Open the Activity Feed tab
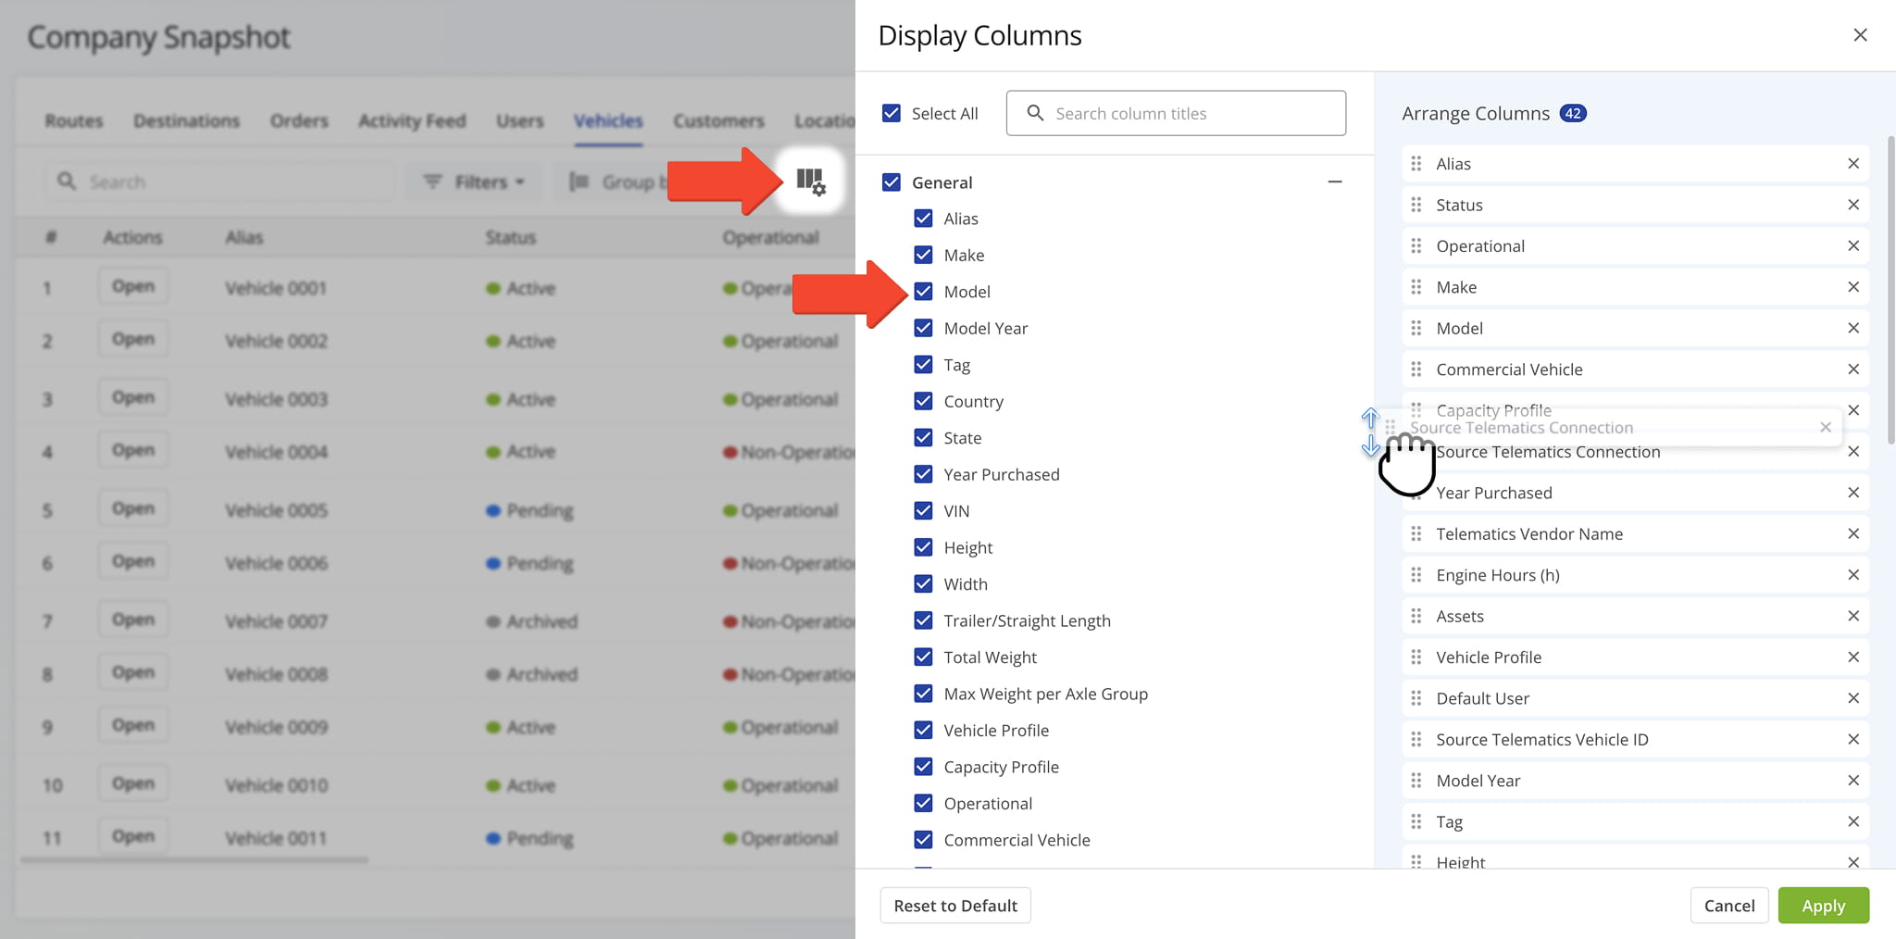Viewport: 1896px width, 939px height. tap(412, 121)
